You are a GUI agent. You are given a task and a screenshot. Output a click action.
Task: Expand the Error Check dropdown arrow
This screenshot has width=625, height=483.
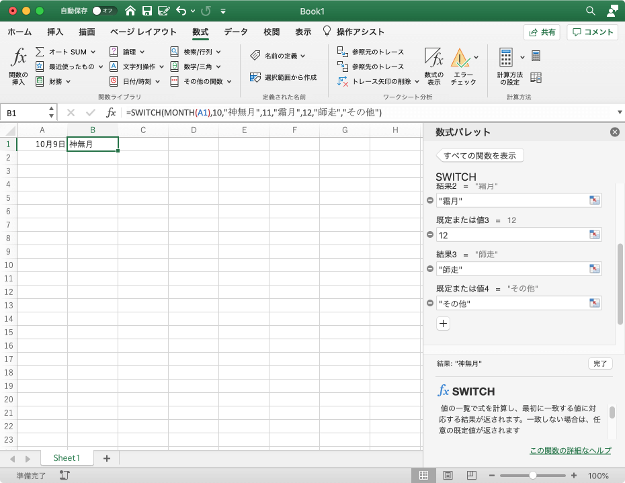(x=476, y=57)
